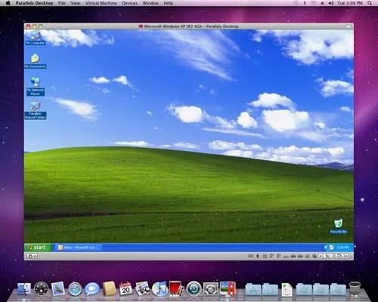Viewport: 378px width, 302px height.
Task: Click the Inbox - Microsoft Outlook taskbar button
Action: pos(79,248)
